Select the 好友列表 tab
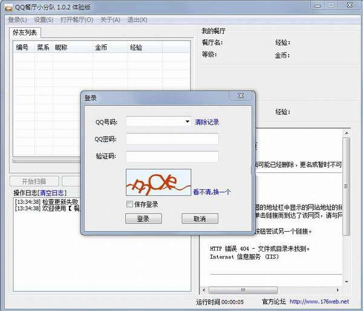This screenshot has width=363, height=311. click(x=25, y=33)
